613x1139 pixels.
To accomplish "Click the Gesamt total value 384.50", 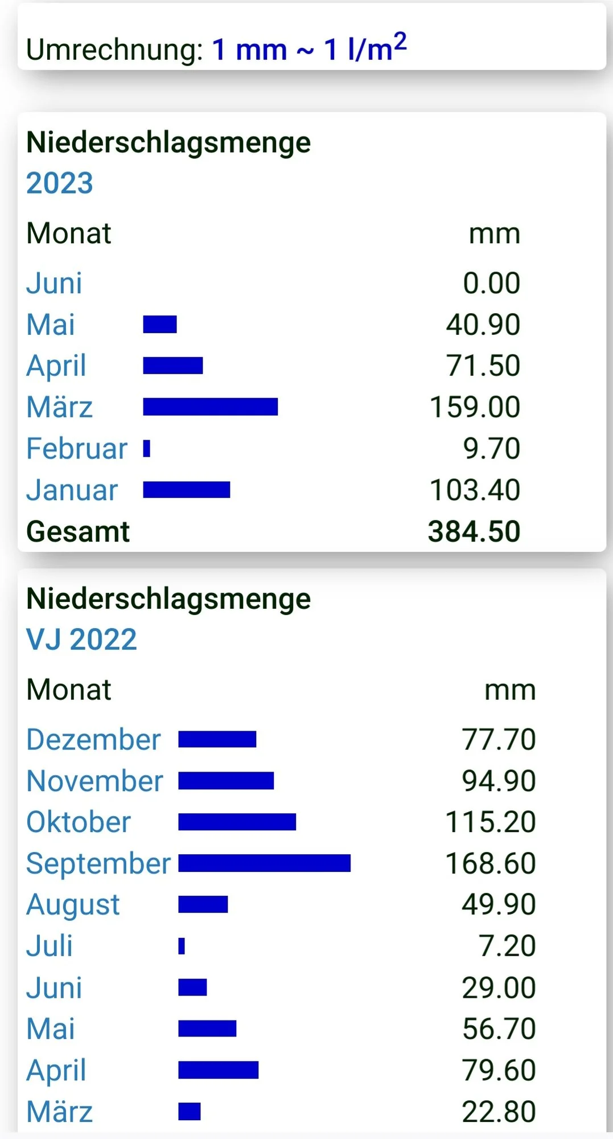I will [474, 532].
